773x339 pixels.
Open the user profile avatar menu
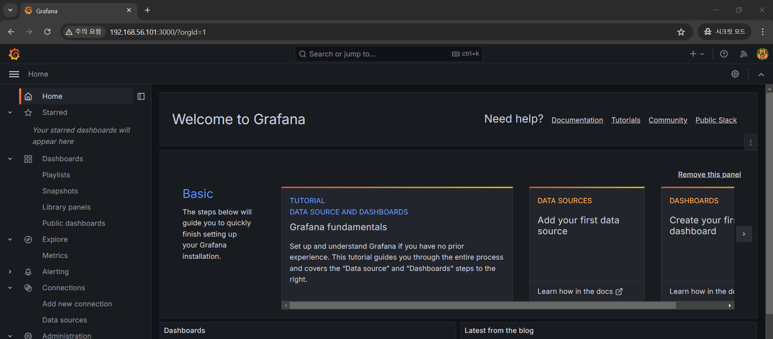[x=762, y=54]
